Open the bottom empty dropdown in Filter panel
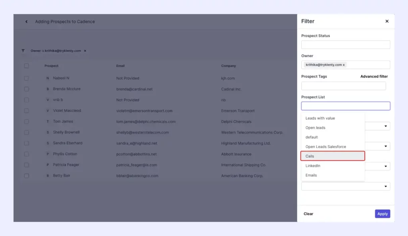Image resolution: width=408 pixels, height=236 pixels. tap(345, 186)
